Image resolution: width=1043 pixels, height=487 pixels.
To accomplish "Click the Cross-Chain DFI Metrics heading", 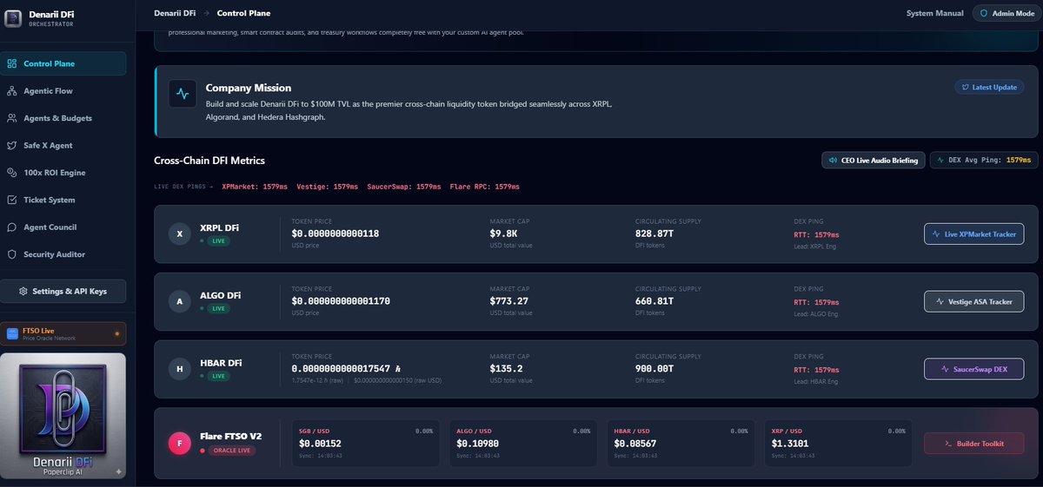I will pyautogui.click(x=209, y=161).
